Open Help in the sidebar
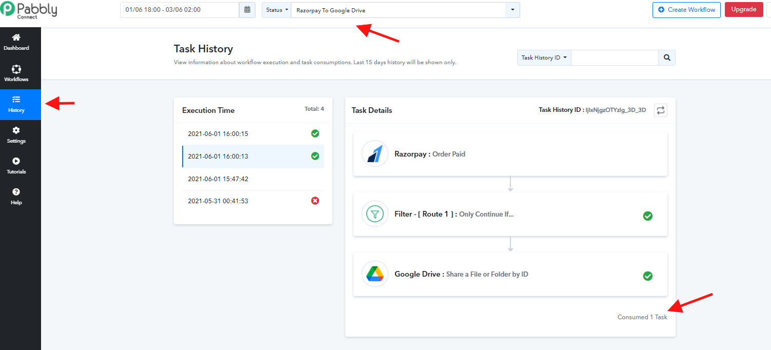The height and width of the screenshot is (350, 771). [x=16, y=197]
